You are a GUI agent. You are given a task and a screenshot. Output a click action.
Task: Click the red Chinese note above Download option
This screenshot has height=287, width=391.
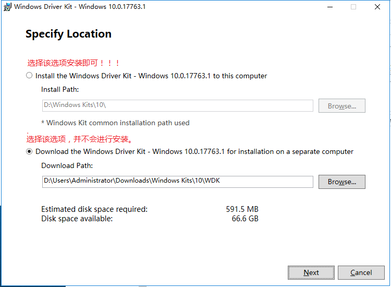80,139
